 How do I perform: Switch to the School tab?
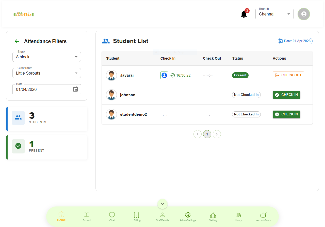tap(87, 217)
